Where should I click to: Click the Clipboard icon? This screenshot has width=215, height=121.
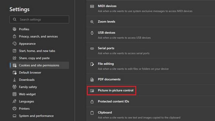click(x=92, y=113)
